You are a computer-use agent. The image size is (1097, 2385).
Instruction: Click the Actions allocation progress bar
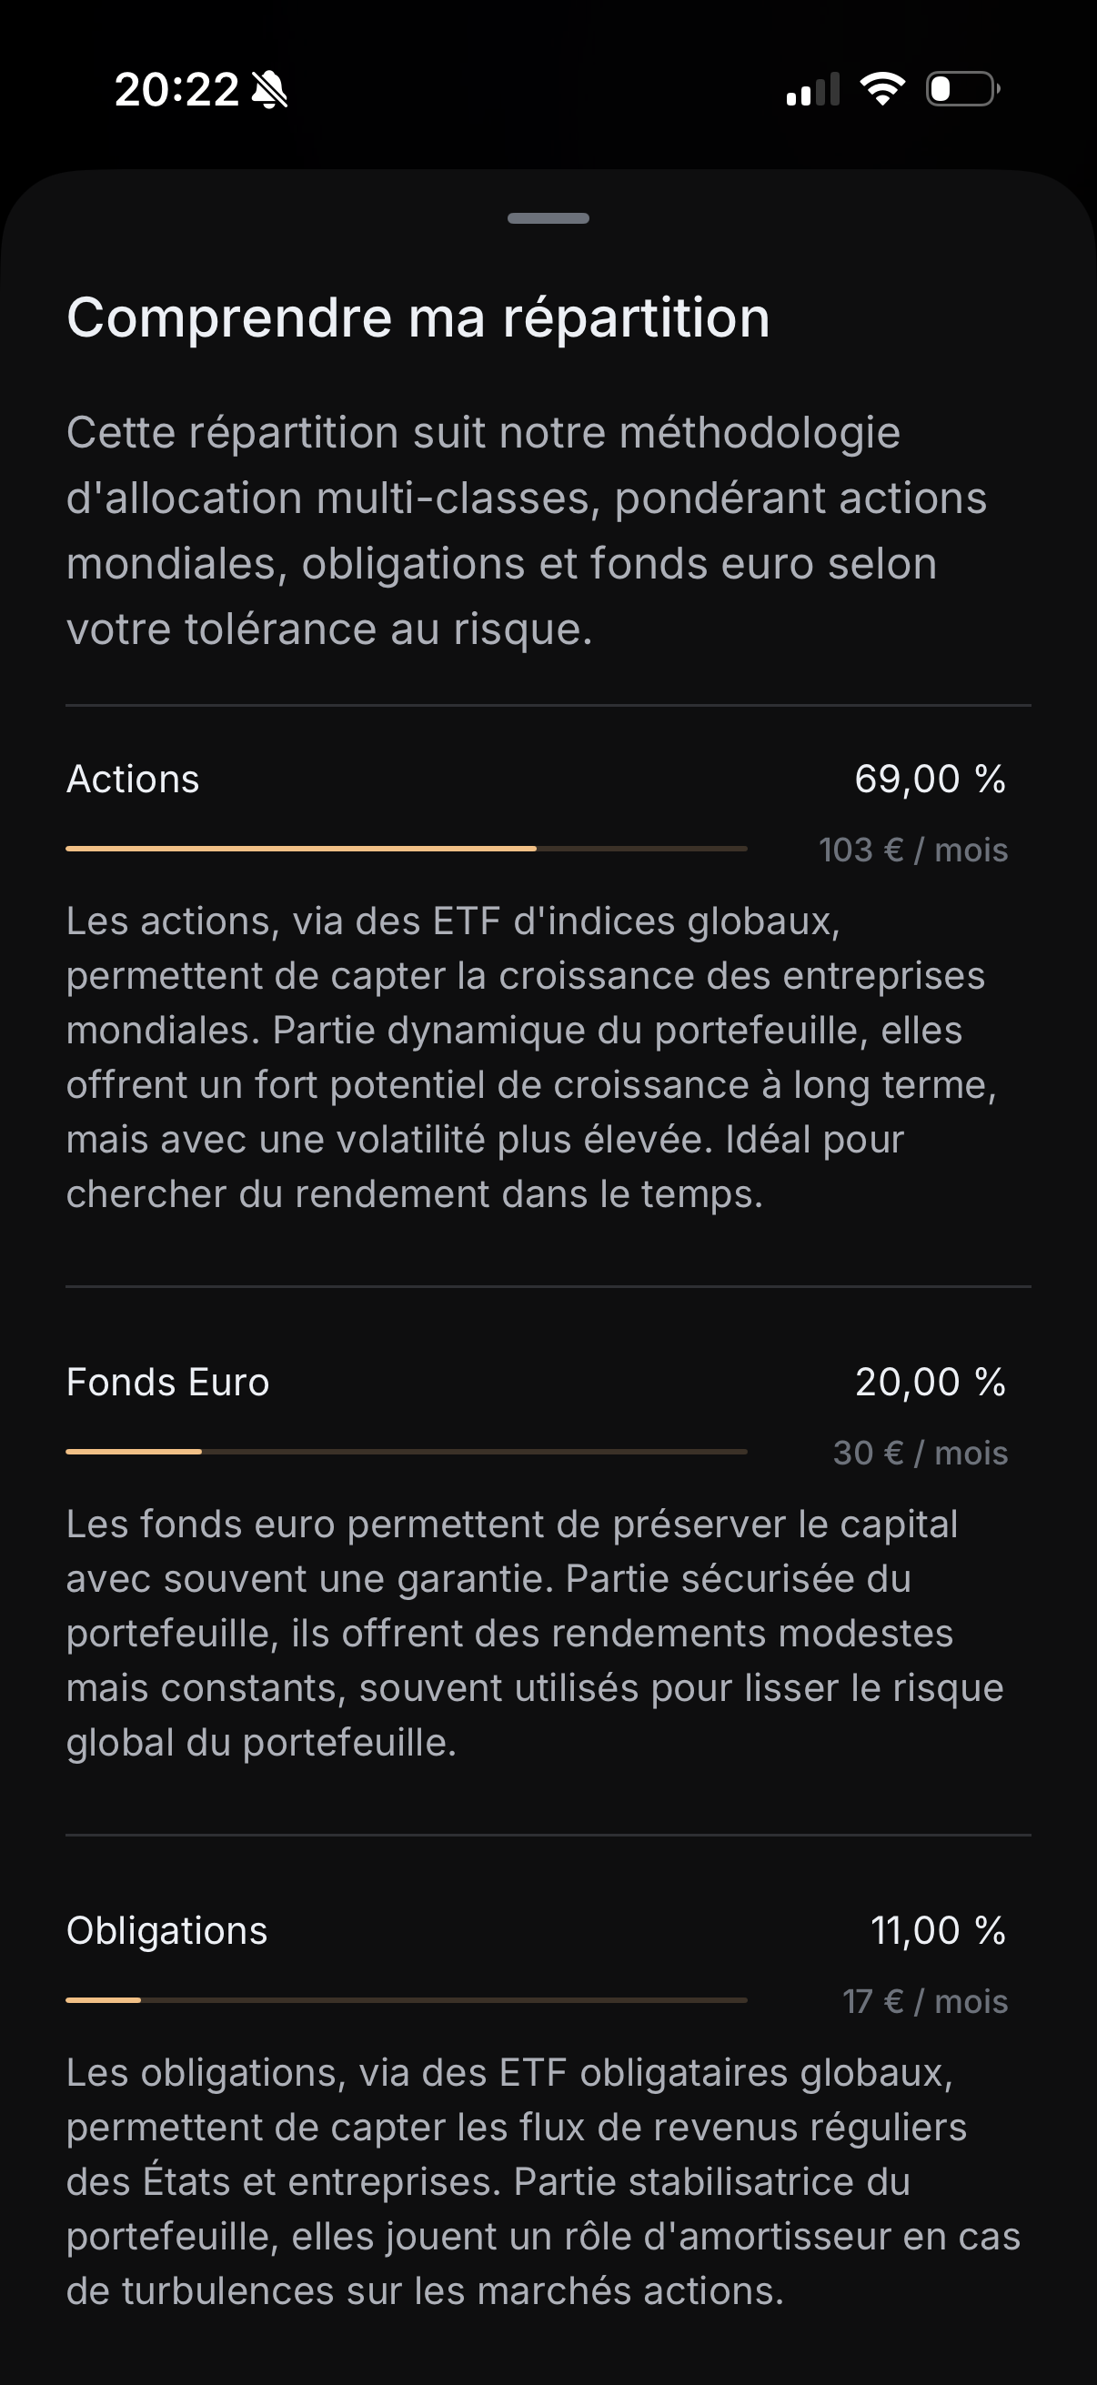(407, 848)
